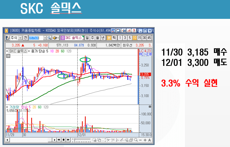230x147 pixels.
Task: Click the eraser clear drawings icon
Action: 127,140
